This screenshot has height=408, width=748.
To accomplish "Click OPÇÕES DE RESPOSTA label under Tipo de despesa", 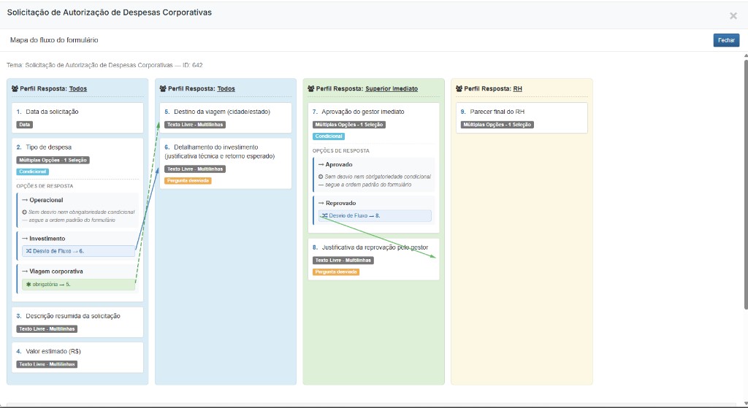I will click(x=45, y=186).
